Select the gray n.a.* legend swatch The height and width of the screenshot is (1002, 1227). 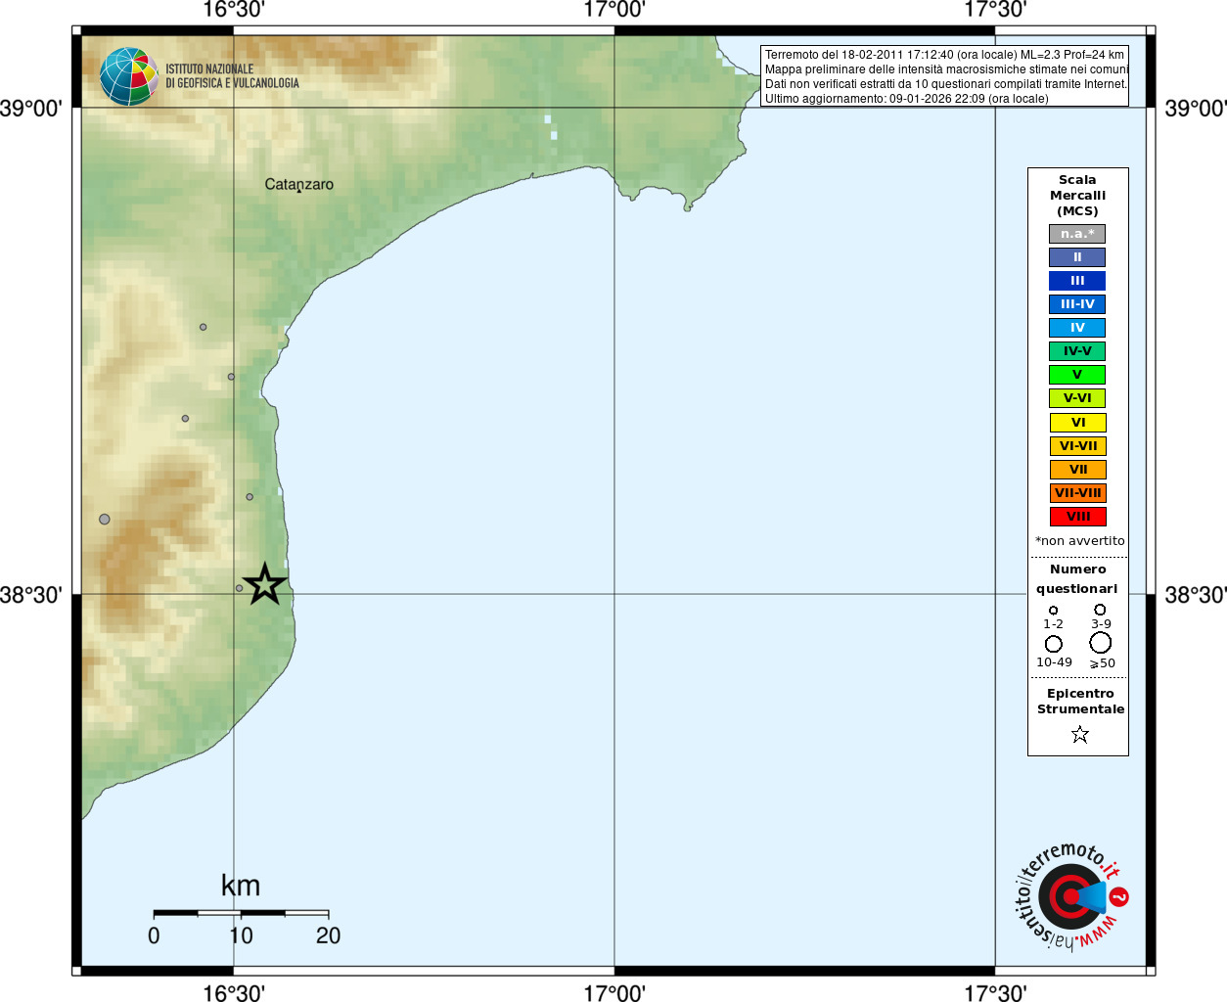click(x=1077, y=234)
